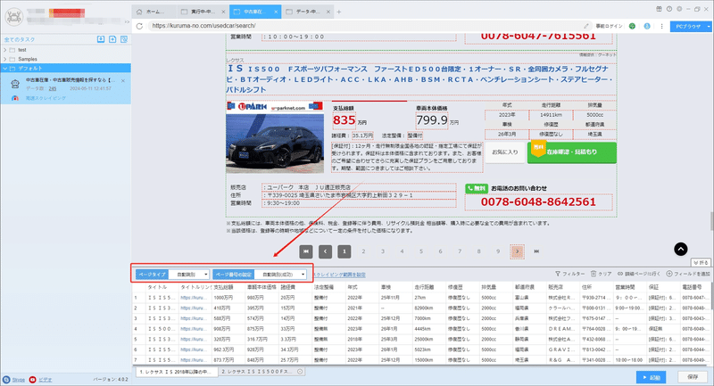Viewport: 714px width, 386px height.
Task: Click the URL address field
Action: coord(364,26)
